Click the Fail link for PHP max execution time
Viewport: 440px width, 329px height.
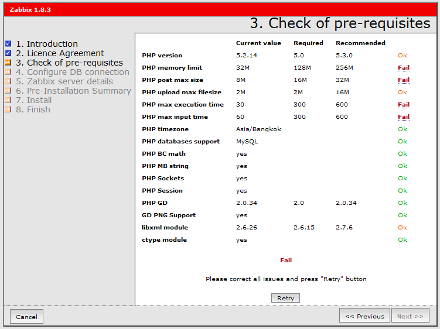[404, 105]
